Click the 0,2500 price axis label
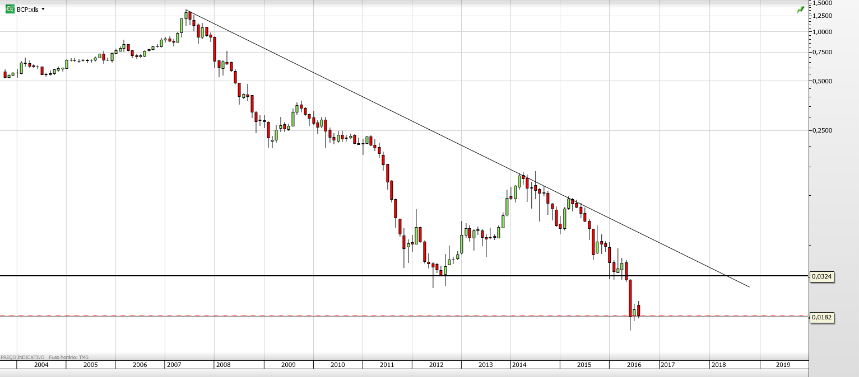This screenshot has height=377, width=859. pyautogui.click(x=822, y=130)
